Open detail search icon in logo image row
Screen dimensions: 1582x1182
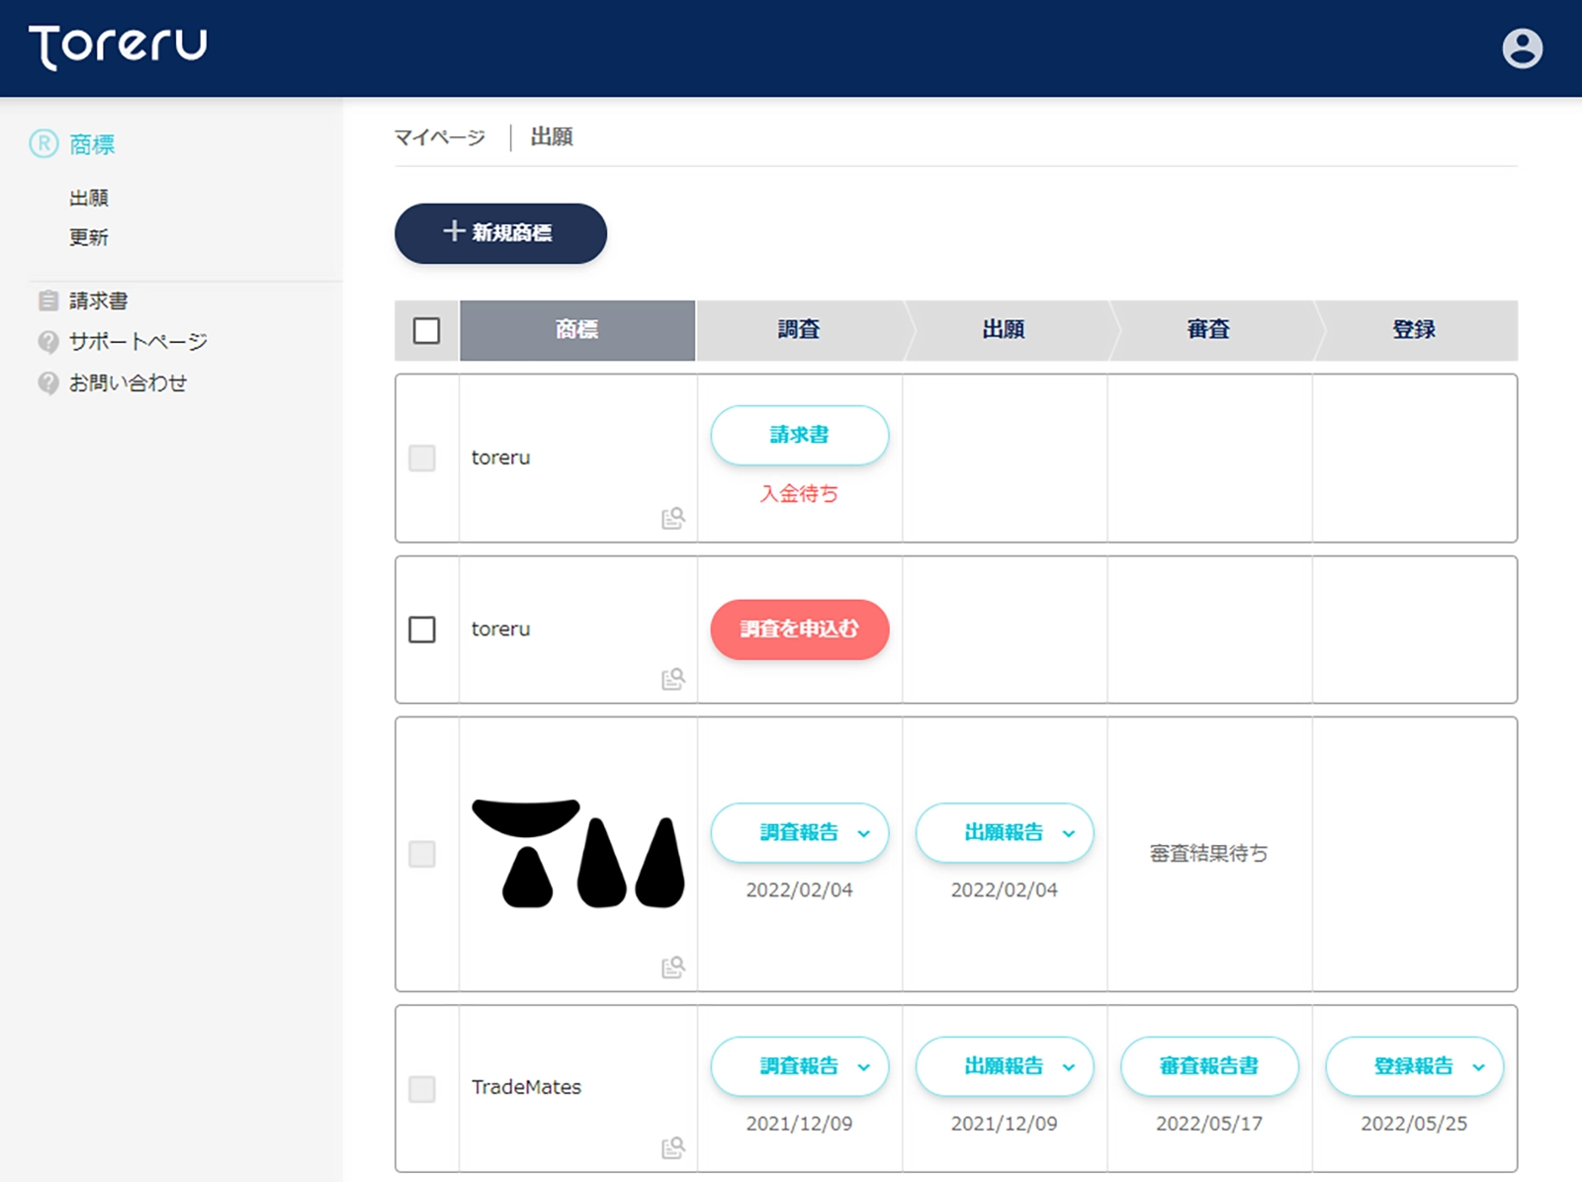673,967
